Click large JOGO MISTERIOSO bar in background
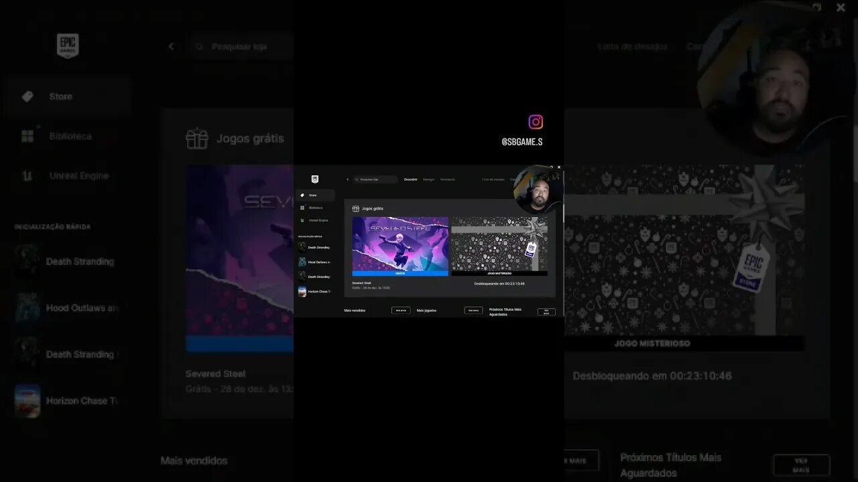The height and width of the screenshot is (482, 858). coord(684,343)
